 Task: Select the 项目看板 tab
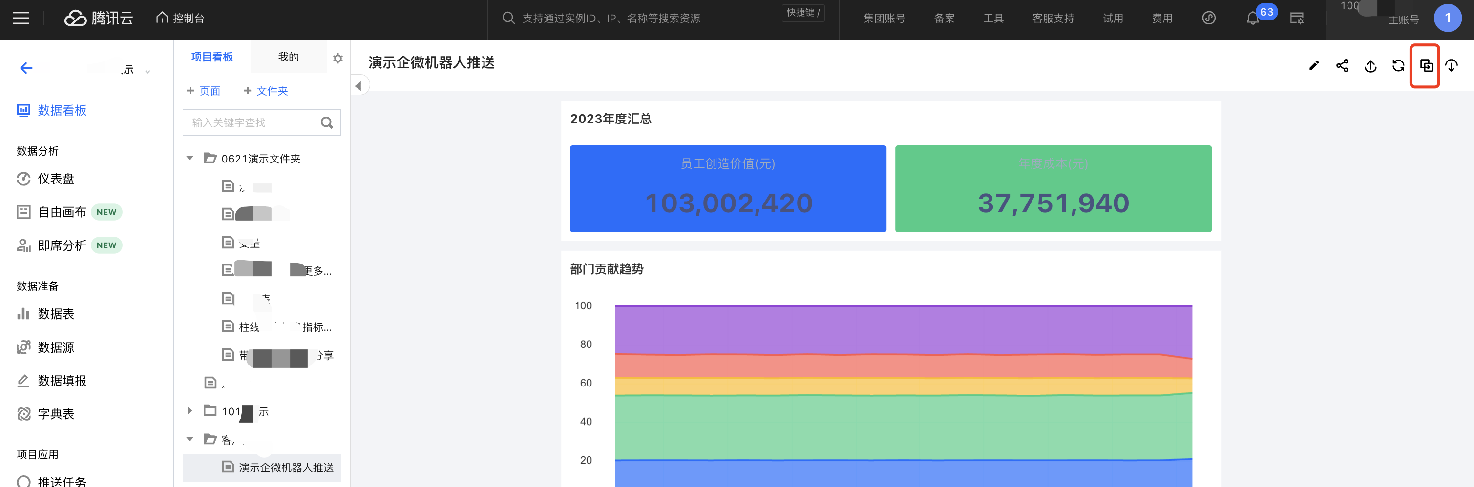(x=211, y=57)
